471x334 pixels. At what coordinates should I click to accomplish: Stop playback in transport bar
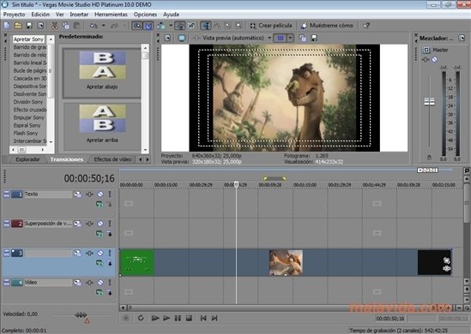pyautogui.click(x=189, y=318)
